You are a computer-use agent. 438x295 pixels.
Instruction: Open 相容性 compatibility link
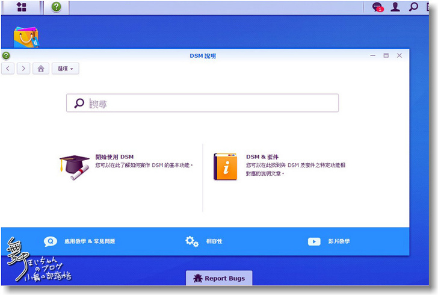pos(214,241)
